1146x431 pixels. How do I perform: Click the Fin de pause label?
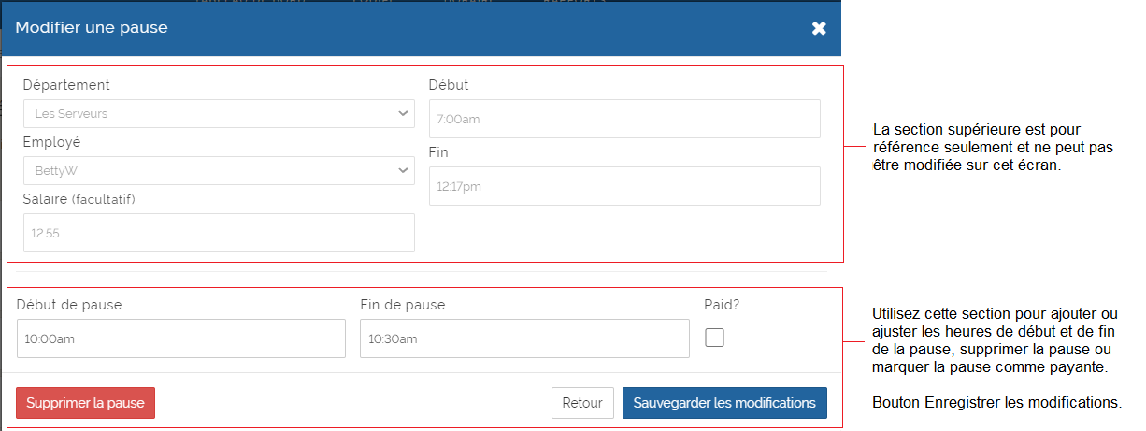[402, 305]
